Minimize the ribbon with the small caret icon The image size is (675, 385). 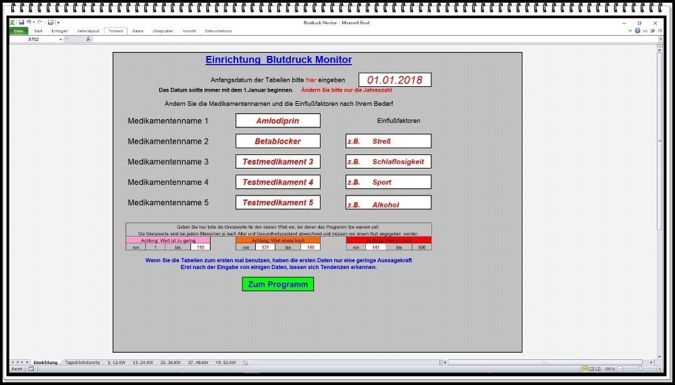pos(630,31)
